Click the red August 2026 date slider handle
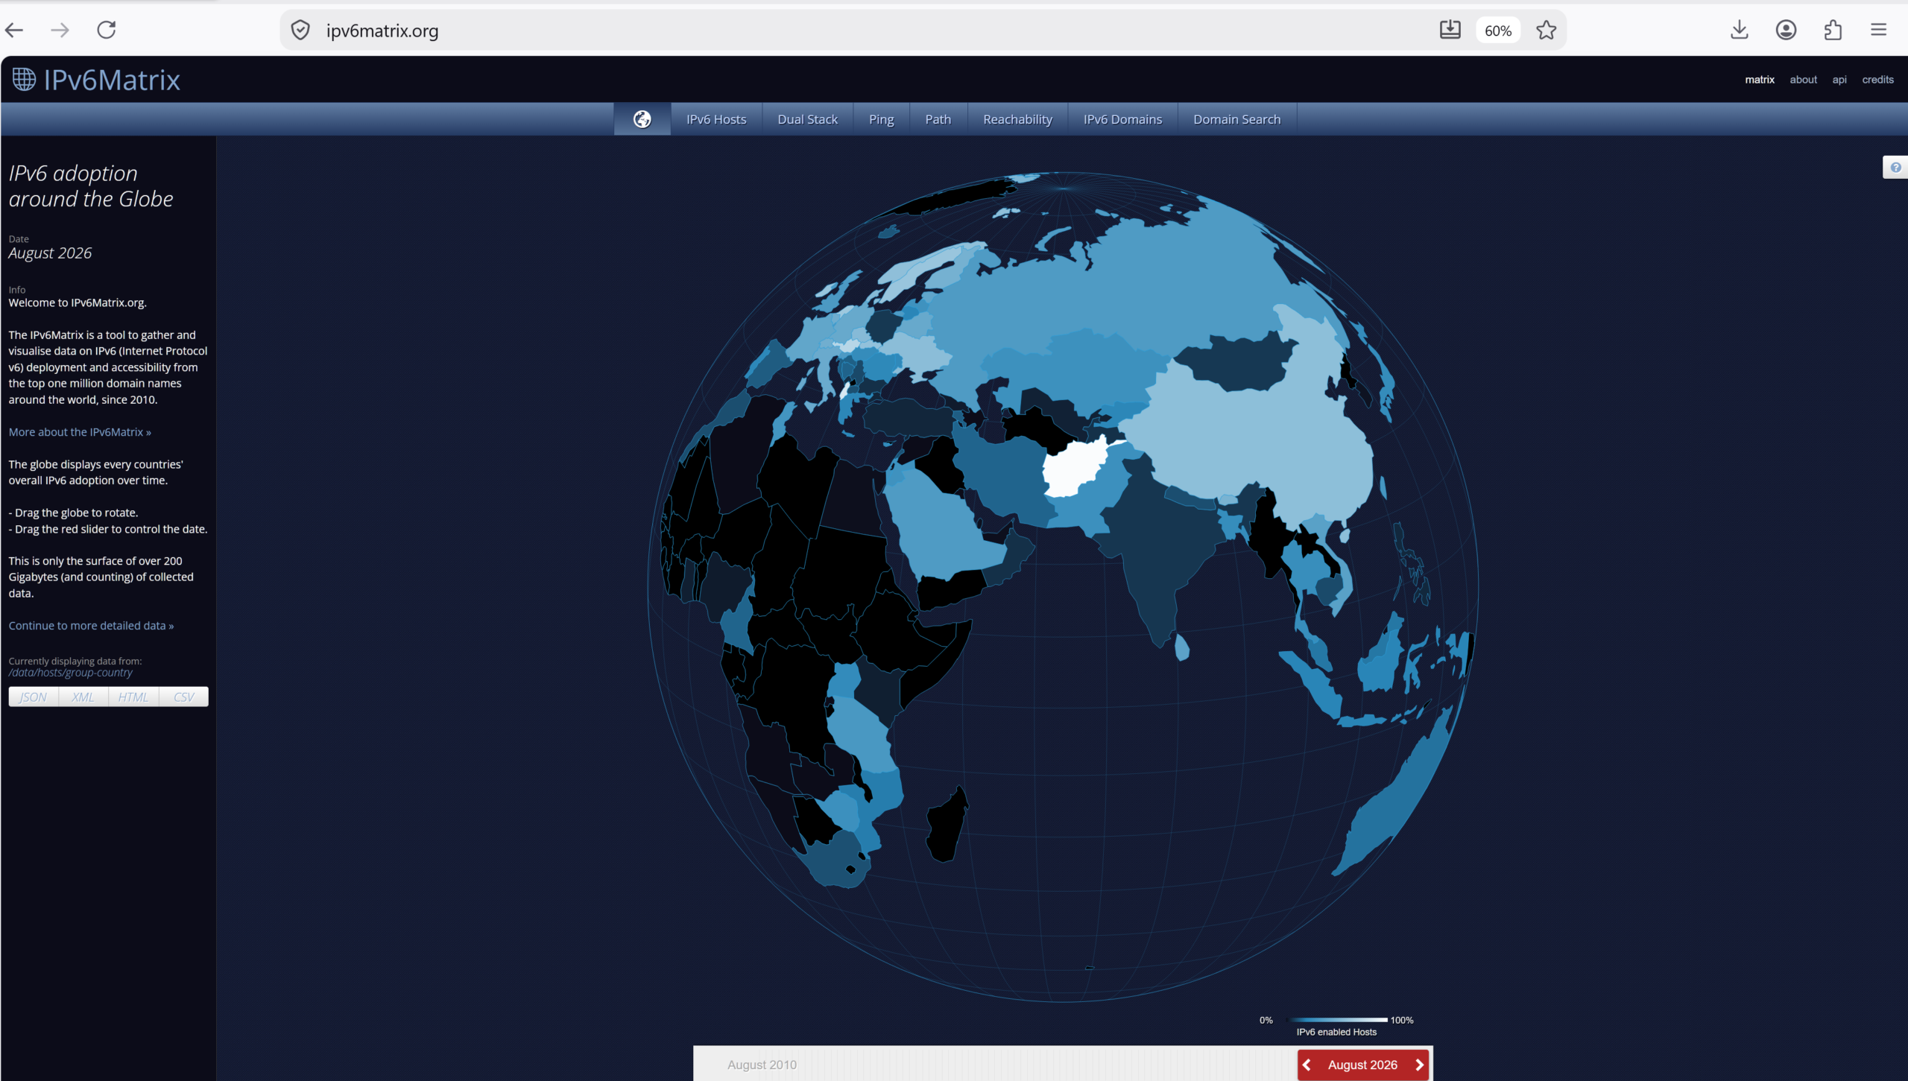Viewport: 1908px width, 1081px height. click(x=1362, y=1065)
